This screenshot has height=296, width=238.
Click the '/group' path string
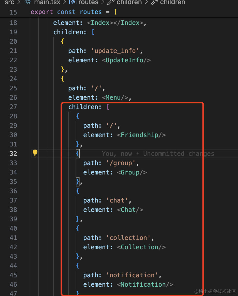121,163
